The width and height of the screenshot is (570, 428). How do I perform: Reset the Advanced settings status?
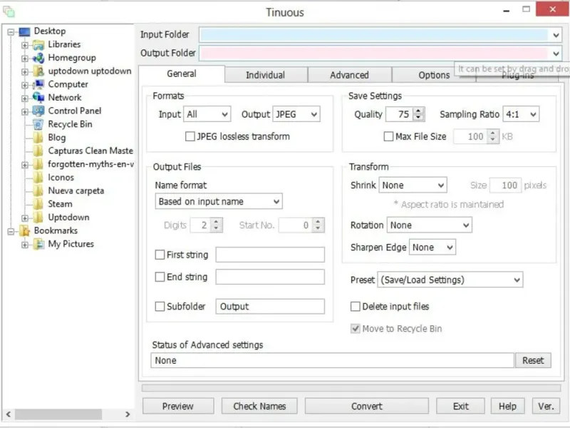533,360
